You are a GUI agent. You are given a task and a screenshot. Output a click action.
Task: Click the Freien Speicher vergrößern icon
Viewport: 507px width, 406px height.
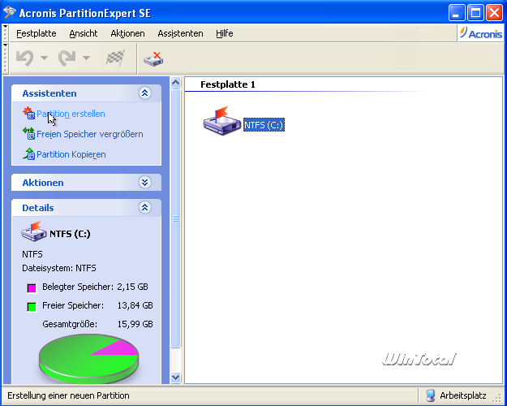coord(28,133)
